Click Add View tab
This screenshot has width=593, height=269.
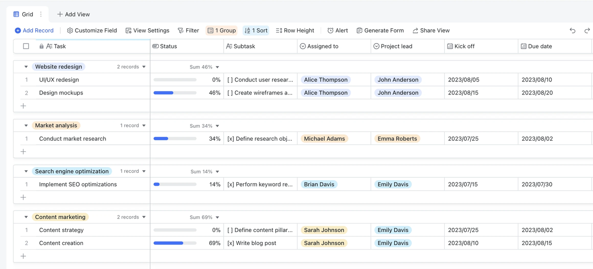[73, 14]
